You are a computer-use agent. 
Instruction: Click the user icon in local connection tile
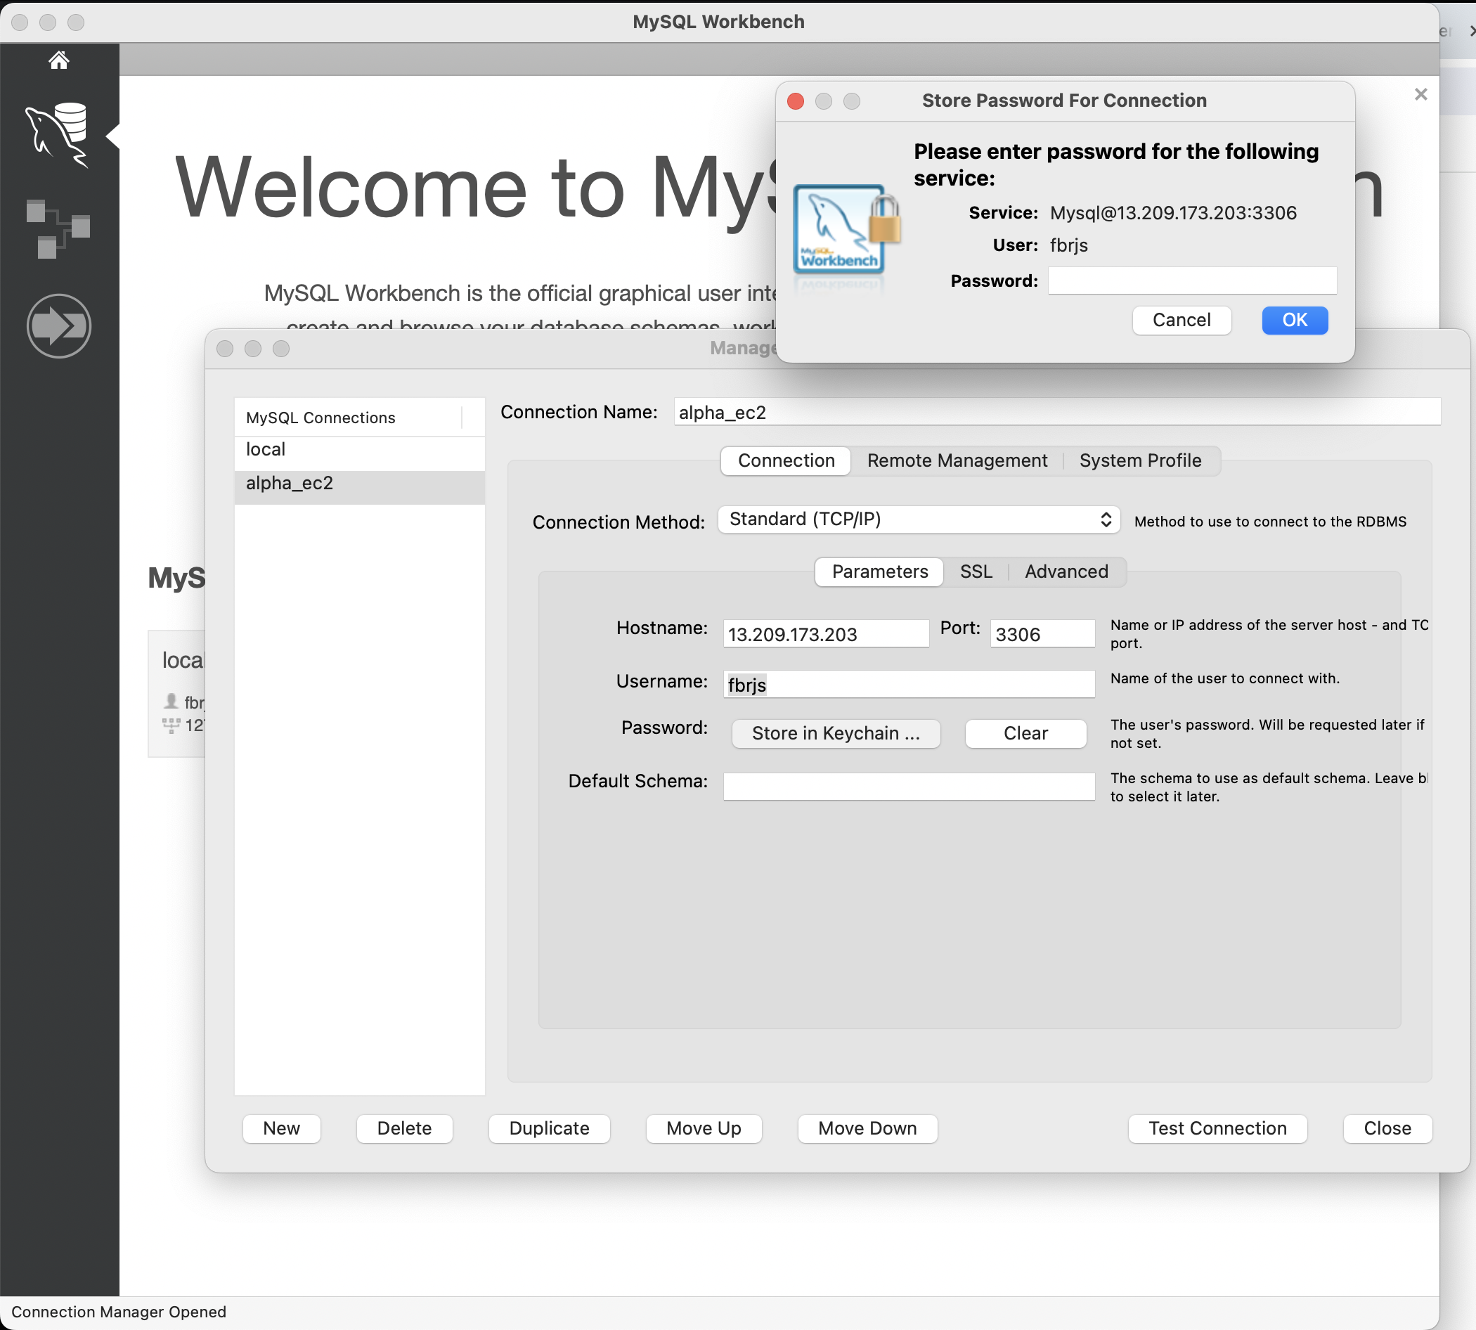pyautogui.click(x=171, y=702)
